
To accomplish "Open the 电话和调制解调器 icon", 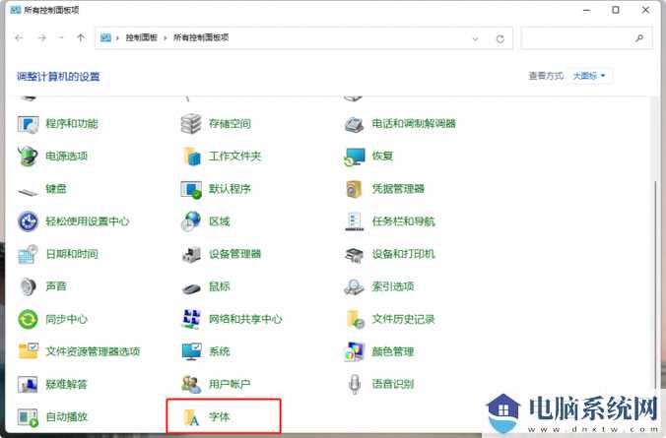I will point(354,124).
